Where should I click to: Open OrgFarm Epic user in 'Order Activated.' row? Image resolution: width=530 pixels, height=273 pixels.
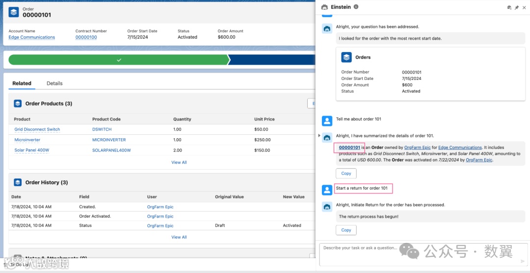[x=160, y=216]
